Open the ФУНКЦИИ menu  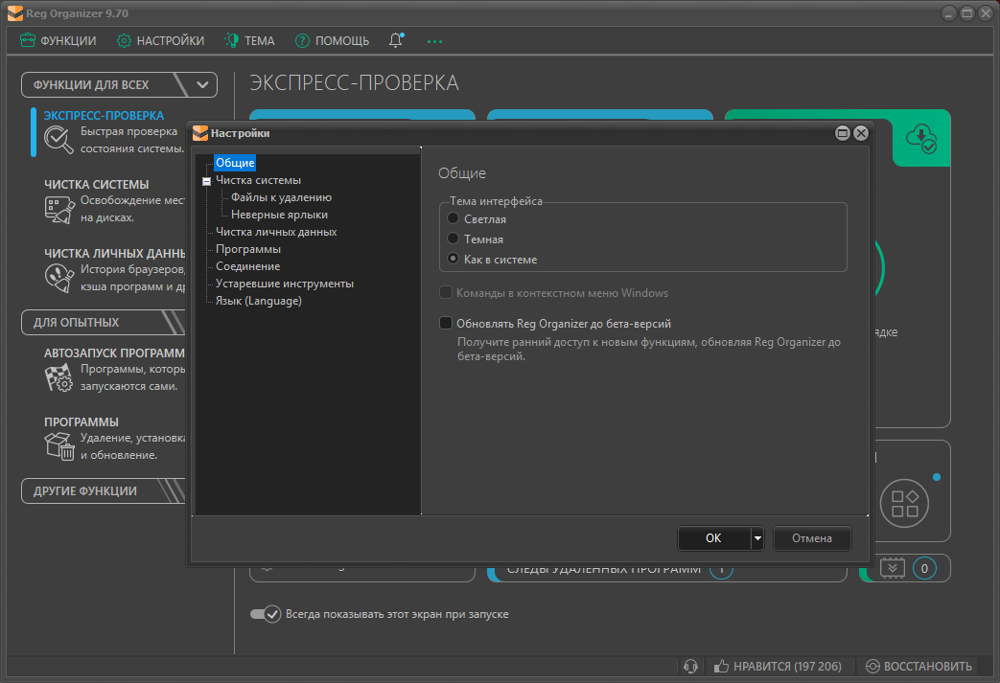coord(58,41)
